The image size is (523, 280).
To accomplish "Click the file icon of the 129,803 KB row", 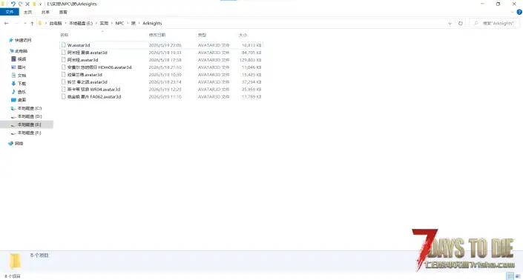I will point(64,59).
